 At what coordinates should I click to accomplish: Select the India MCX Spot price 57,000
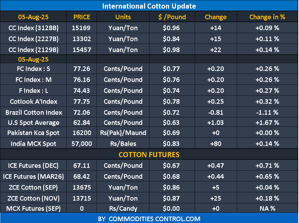pos(82,144)
